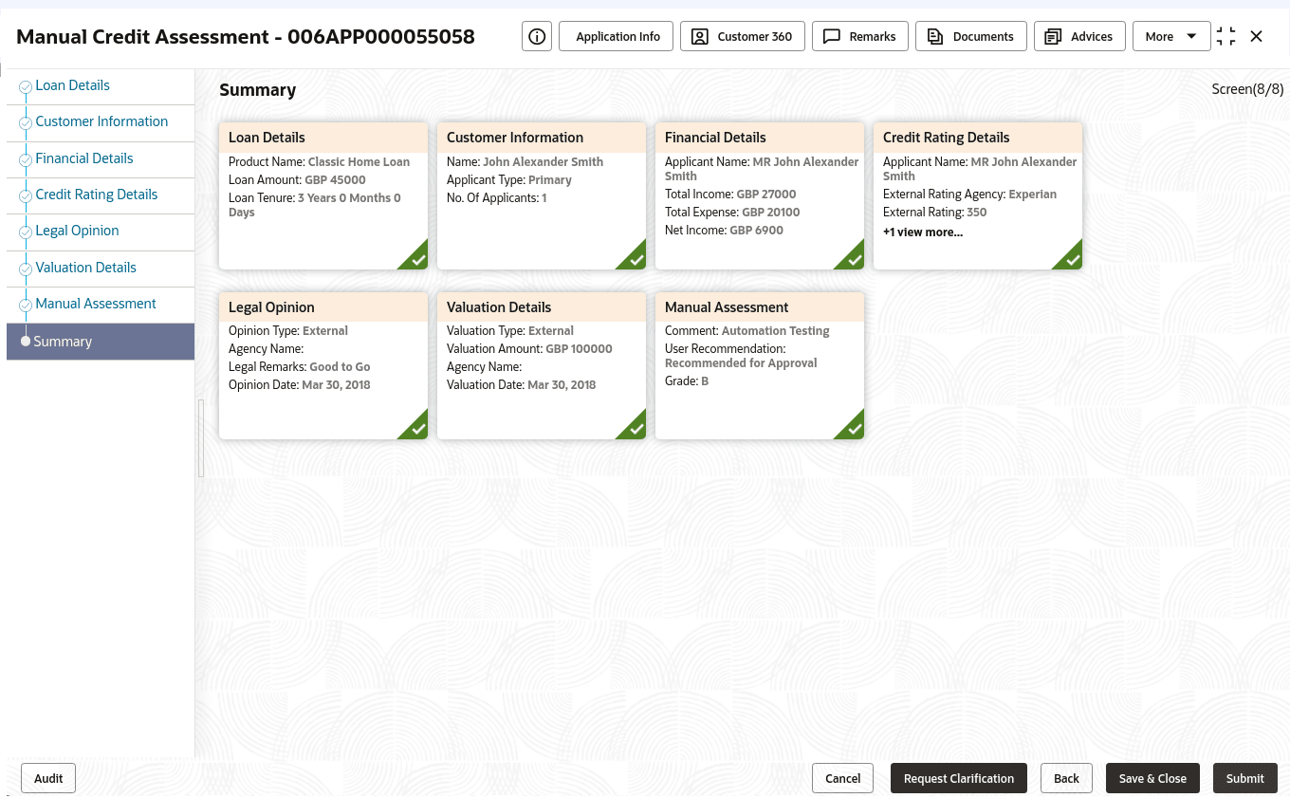Go to Loan Details step
Screen dimensions: 1290x798
(x=72, y=85)
